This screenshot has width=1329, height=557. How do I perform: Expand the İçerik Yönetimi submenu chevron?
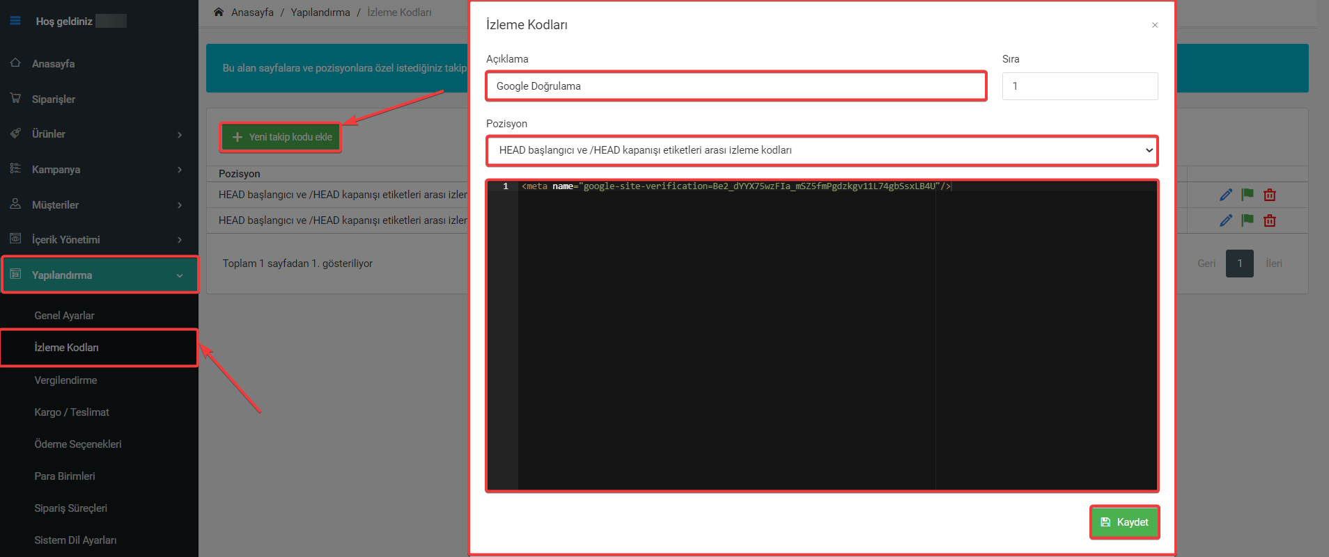pyautogui.click(x=180, y=240)
